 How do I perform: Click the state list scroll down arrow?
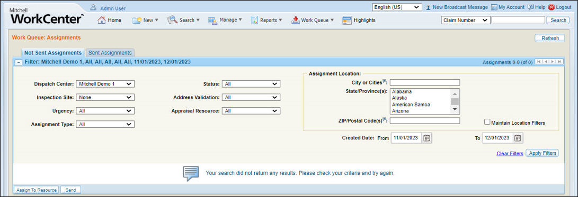point(455,109)
